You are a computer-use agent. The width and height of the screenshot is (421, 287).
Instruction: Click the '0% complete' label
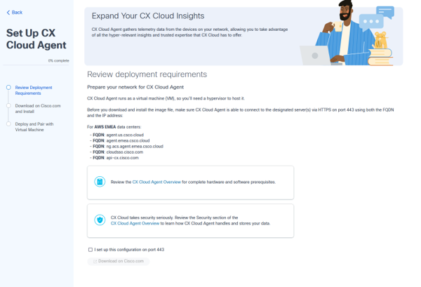coord(58,60)
